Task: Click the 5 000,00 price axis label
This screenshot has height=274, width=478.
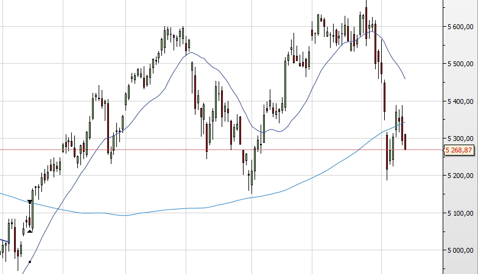Action: pyautogui.click(x=460, y=250)
